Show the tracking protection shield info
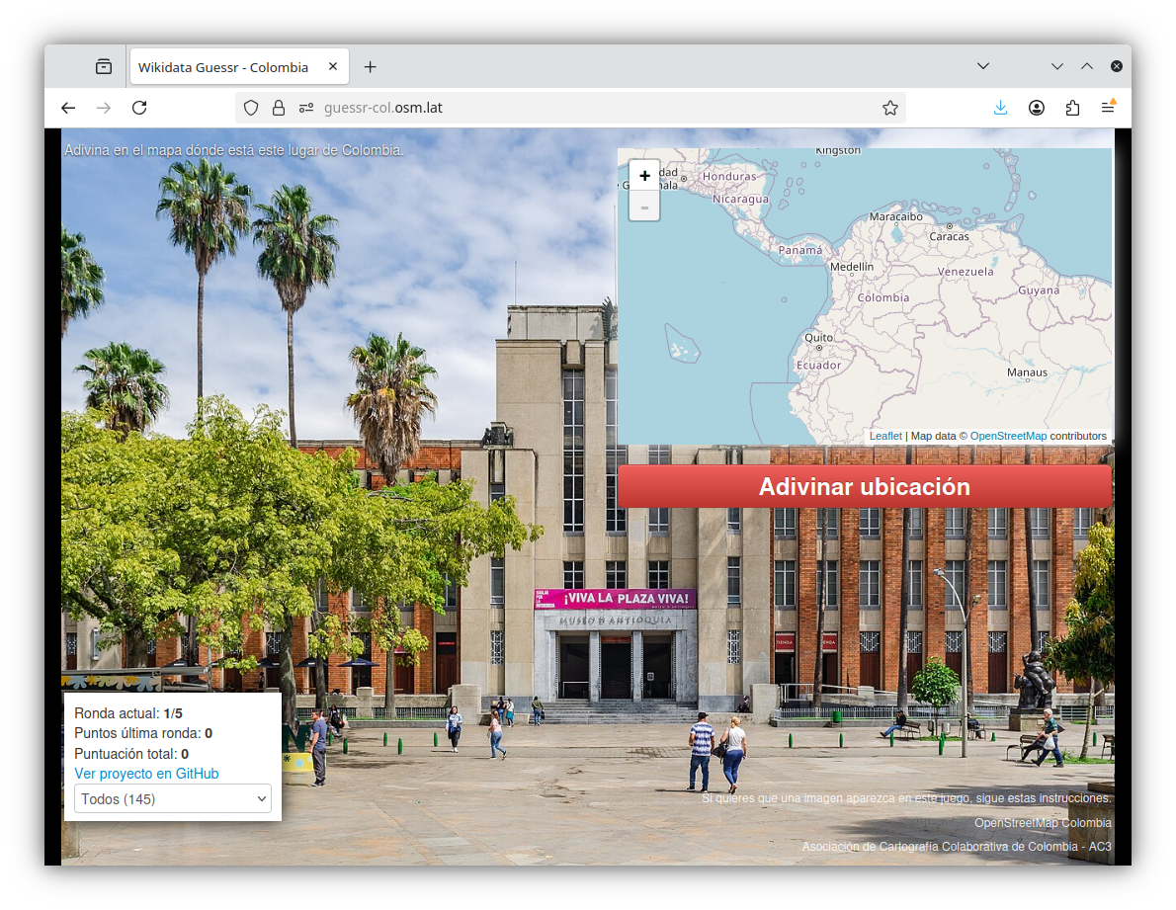The image size is (1176, 910). point(251,108)
